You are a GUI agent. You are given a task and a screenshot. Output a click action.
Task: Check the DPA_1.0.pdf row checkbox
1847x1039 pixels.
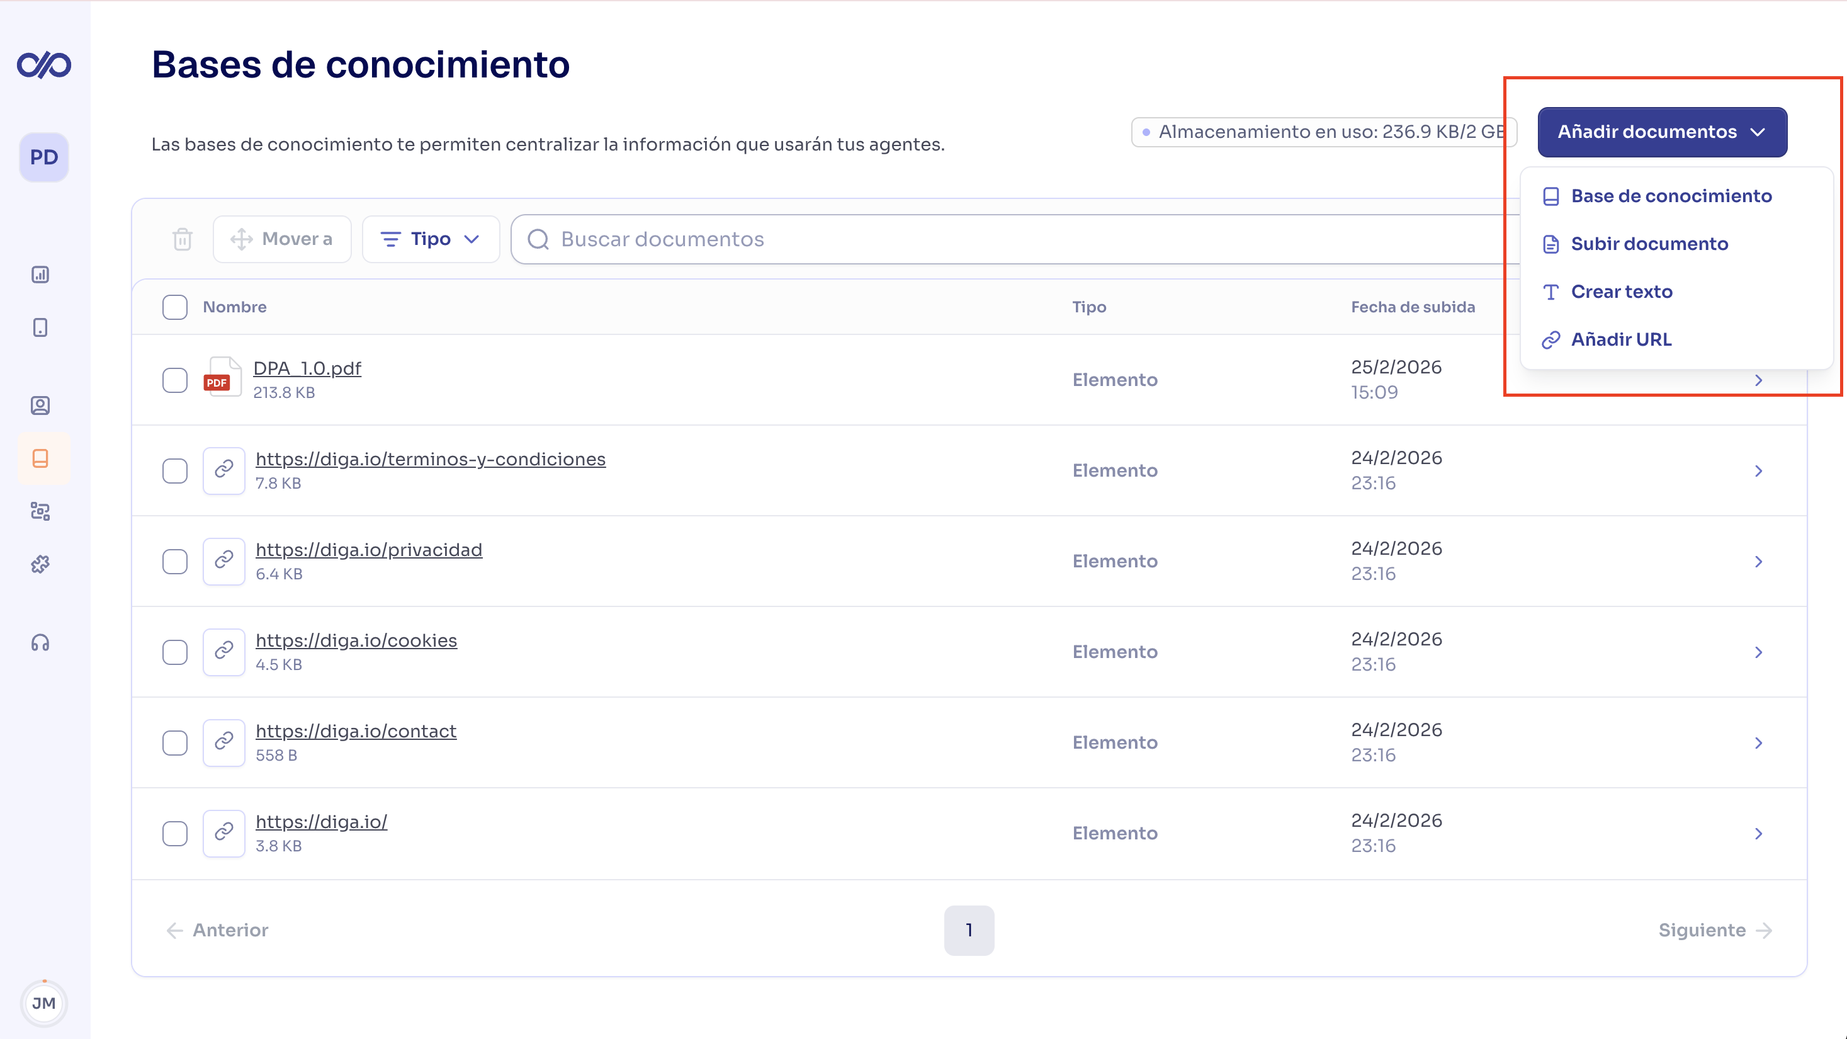click(x=175, y=380)
